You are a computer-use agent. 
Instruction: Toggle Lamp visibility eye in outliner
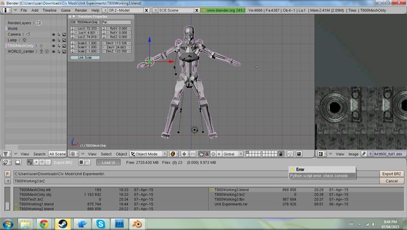tap(53, 40)
